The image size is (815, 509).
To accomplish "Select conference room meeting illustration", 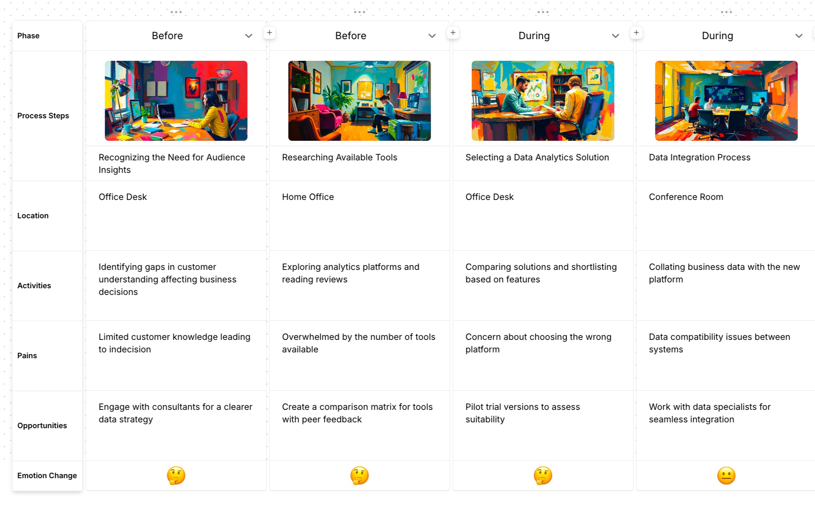I will pyautogui.click(x=726, y=101).
